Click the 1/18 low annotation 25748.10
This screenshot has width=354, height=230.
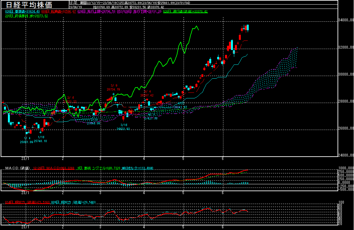click(40, 139)
